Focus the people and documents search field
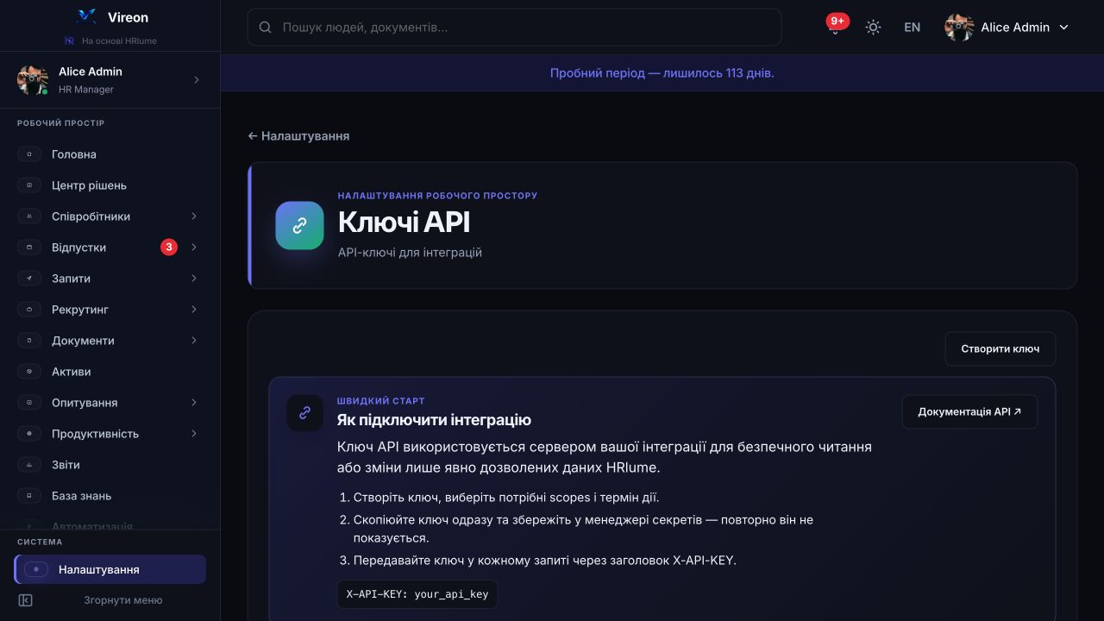Screen dimensions: 1104x621 point(514,28)
